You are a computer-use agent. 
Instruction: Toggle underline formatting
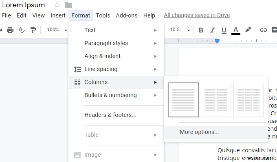pos(224,30)
